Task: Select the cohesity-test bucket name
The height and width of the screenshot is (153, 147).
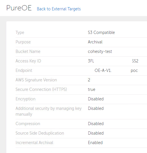Action: pos(100,51)
